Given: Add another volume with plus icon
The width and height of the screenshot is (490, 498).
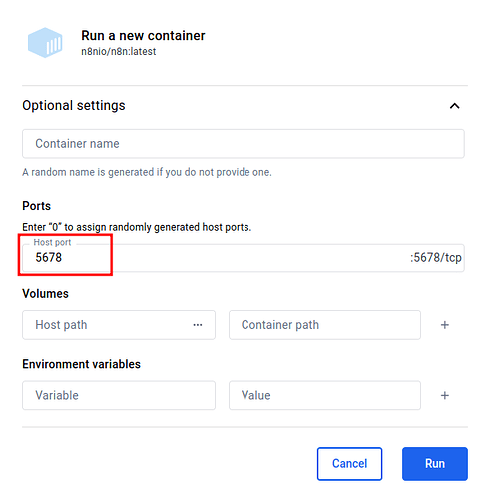Looking at the screenshot, I should click(x=445, y=325).
